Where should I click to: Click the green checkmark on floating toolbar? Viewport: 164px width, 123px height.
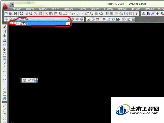29,80
